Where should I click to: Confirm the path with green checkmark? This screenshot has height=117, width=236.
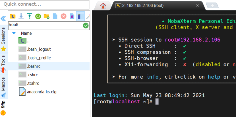point(86,26)
